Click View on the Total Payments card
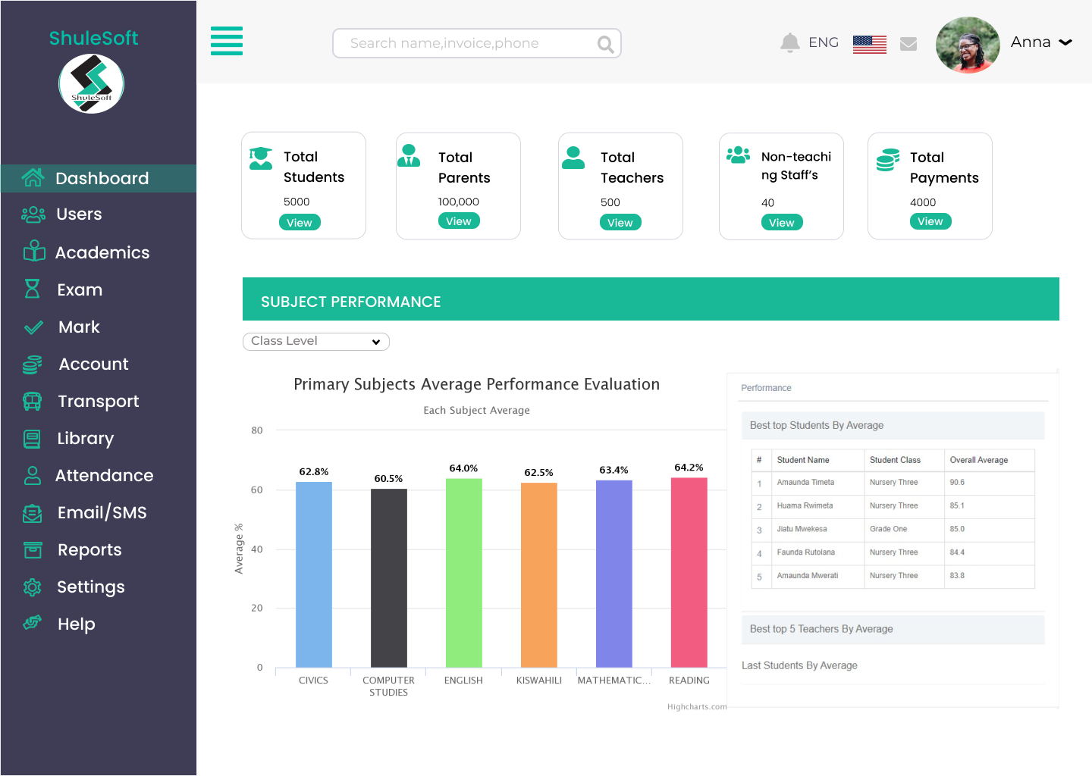Viewport: 1092px width, 776px height. 930,221
